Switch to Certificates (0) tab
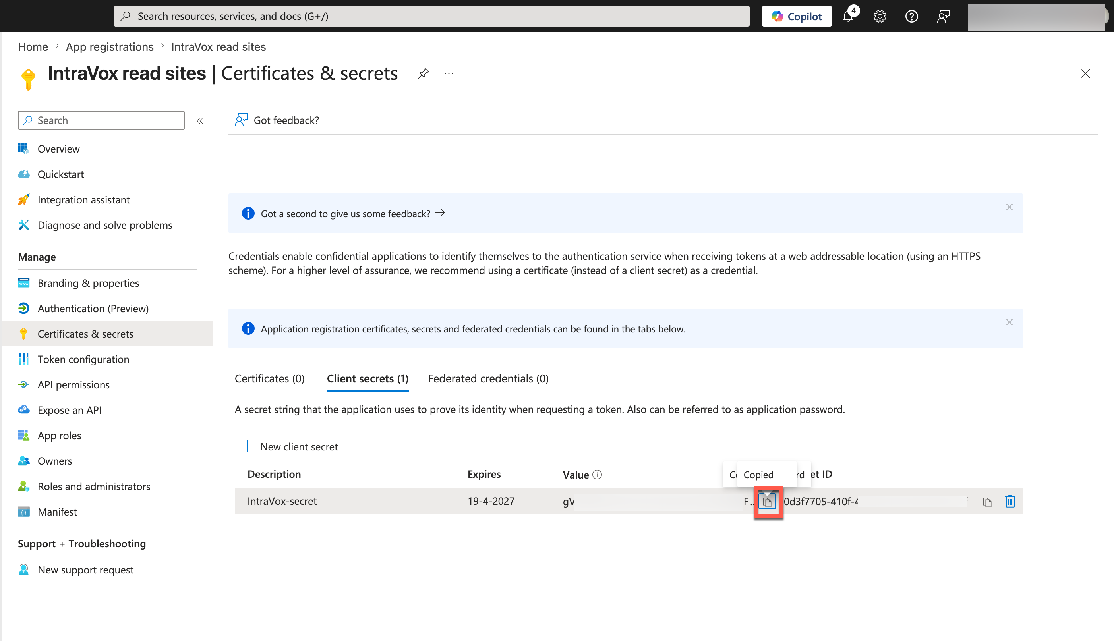Image resolution: width=1114 pixels, height=641 pixels. [x=269, y=379]
